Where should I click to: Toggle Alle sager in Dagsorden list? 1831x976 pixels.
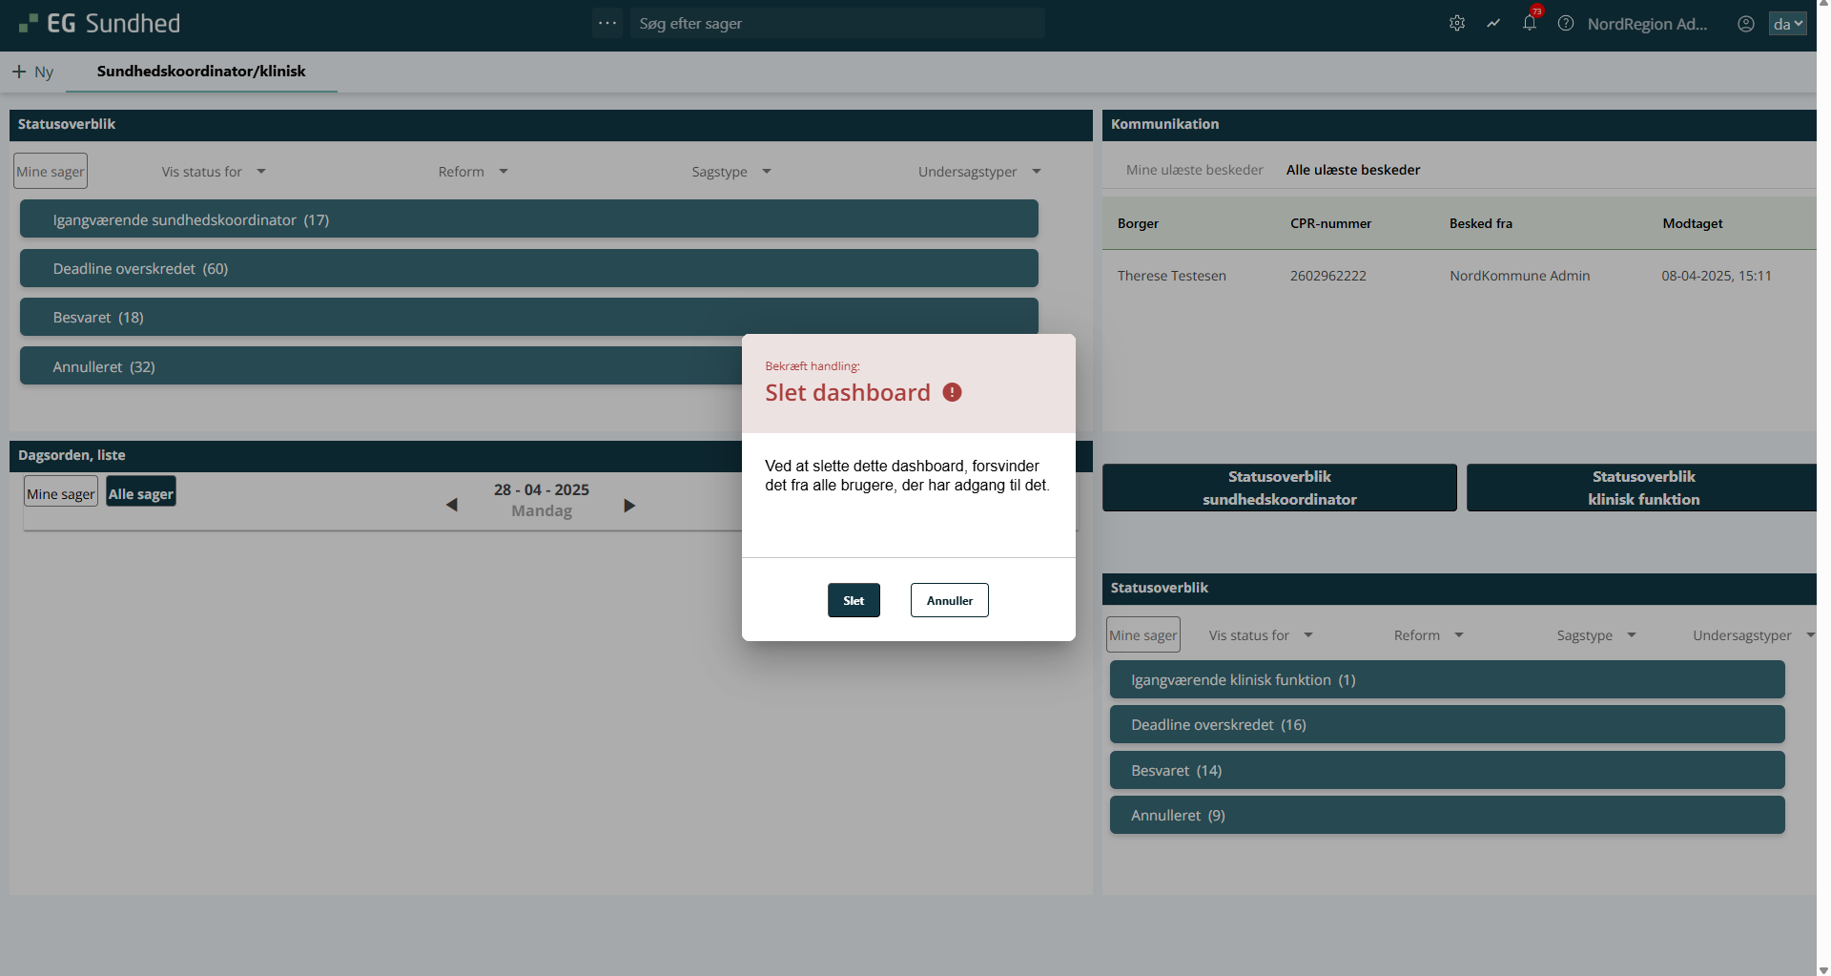tap(141, 493)
